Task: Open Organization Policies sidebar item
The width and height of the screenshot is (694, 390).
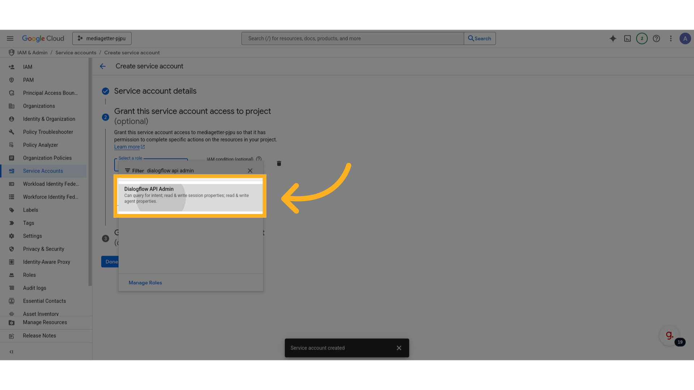Action: pyautogui.click(x=43, y=158)
